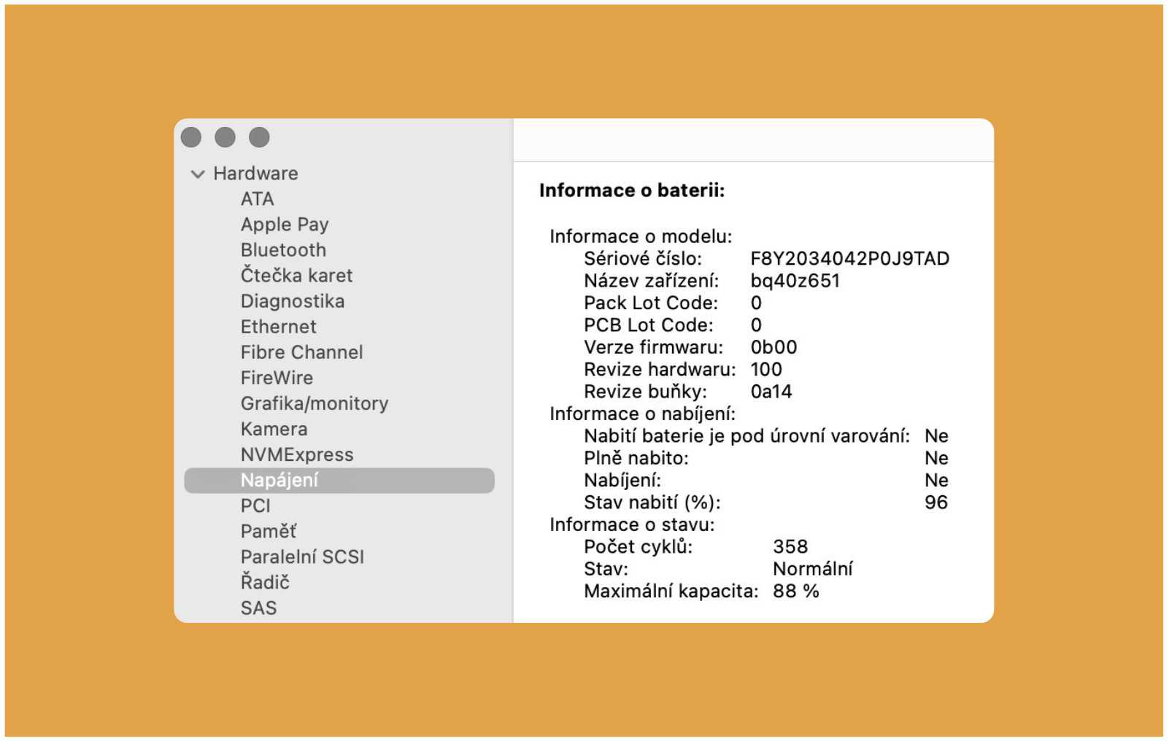Click serial number F8Y2034042P0J9TAD
Screen dimensions: 1169x741
pos(850,259)
